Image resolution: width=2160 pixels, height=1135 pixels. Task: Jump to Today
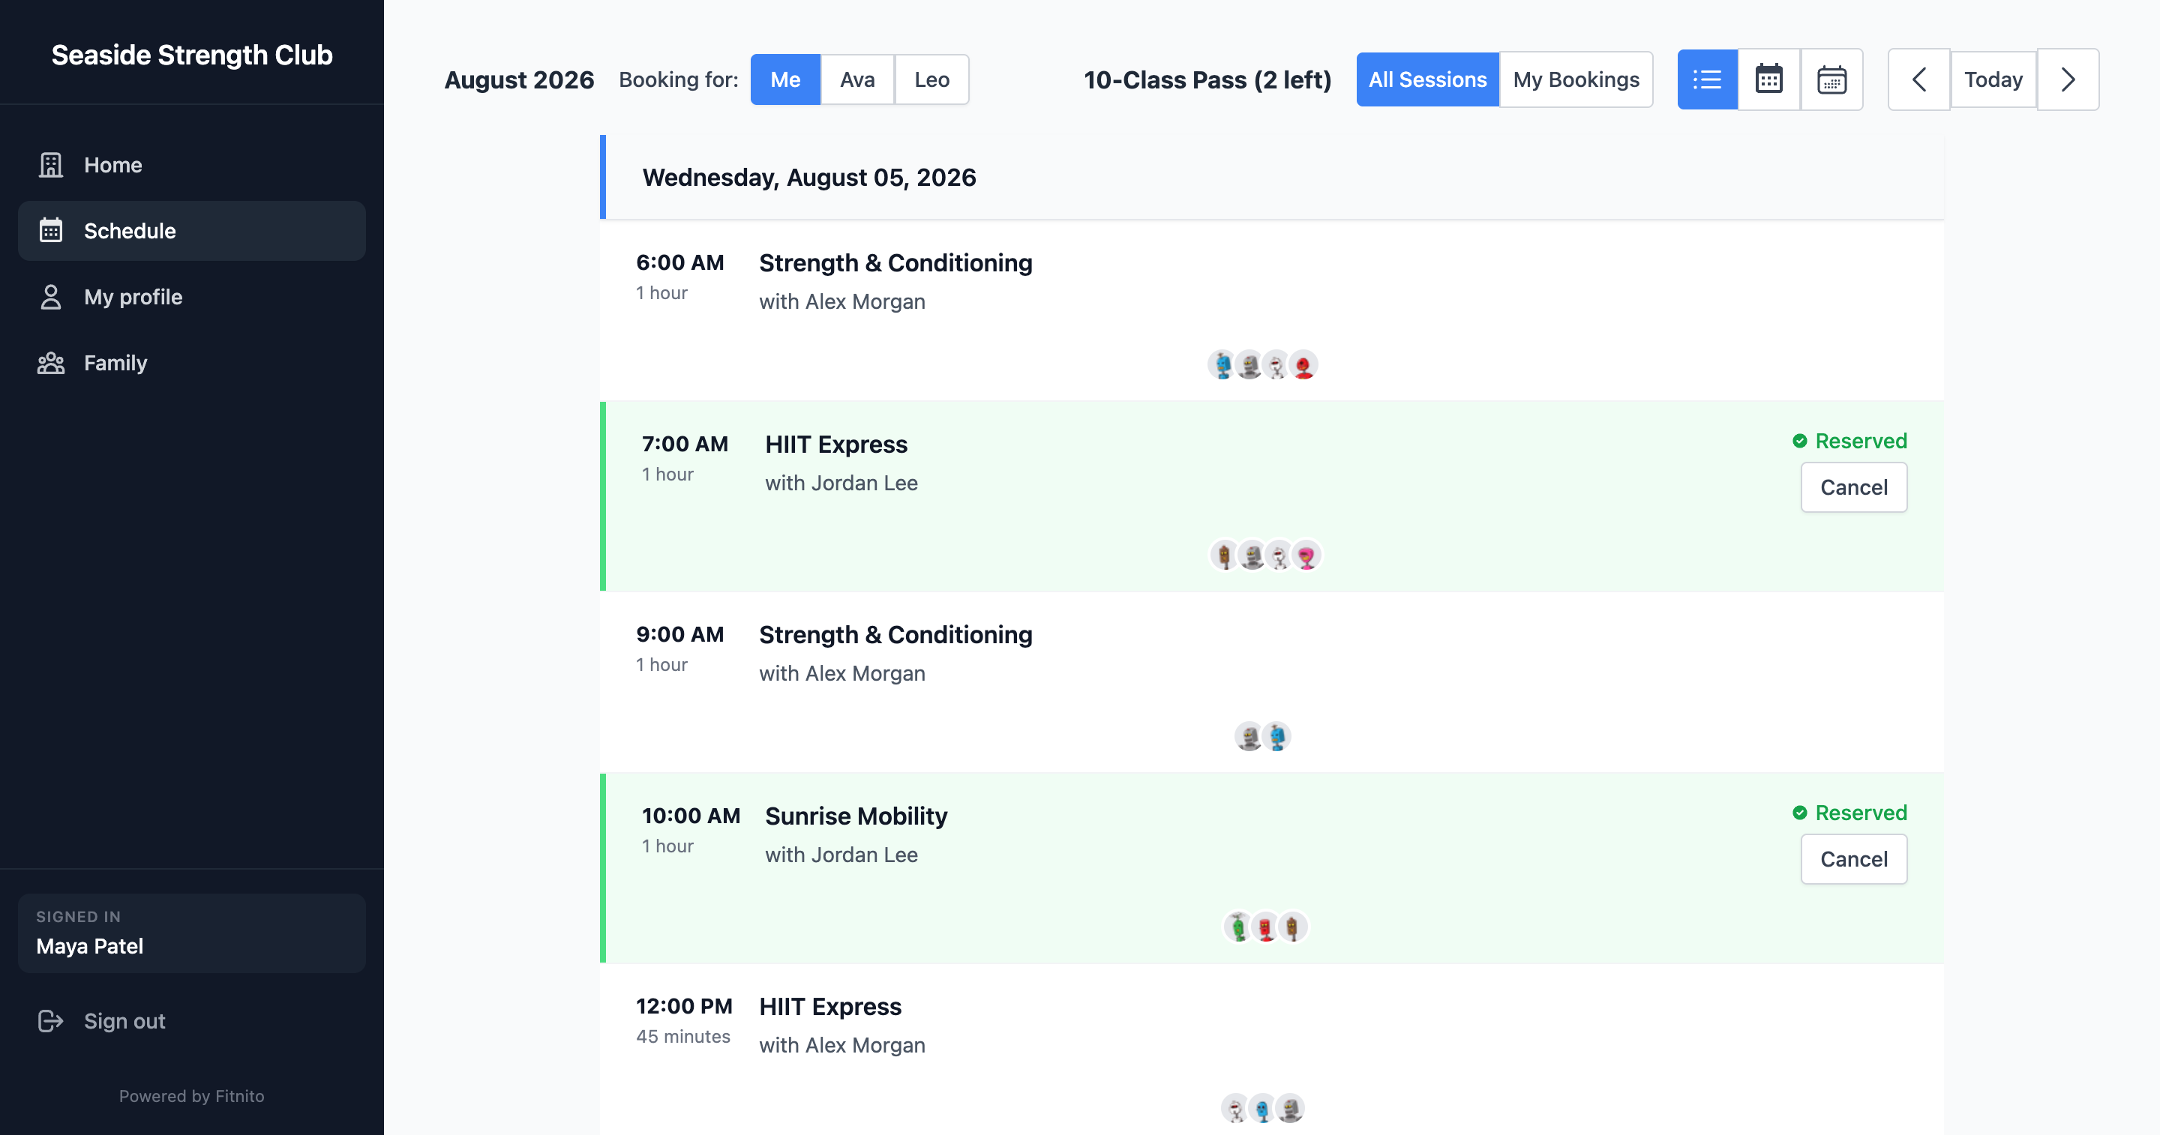tap(1993, 79)
